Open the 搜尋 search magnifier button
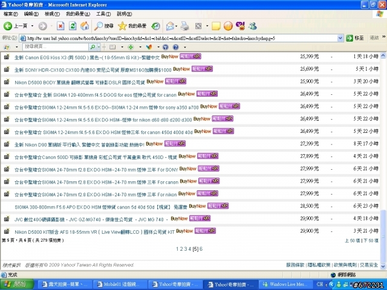 coord(103,26)
